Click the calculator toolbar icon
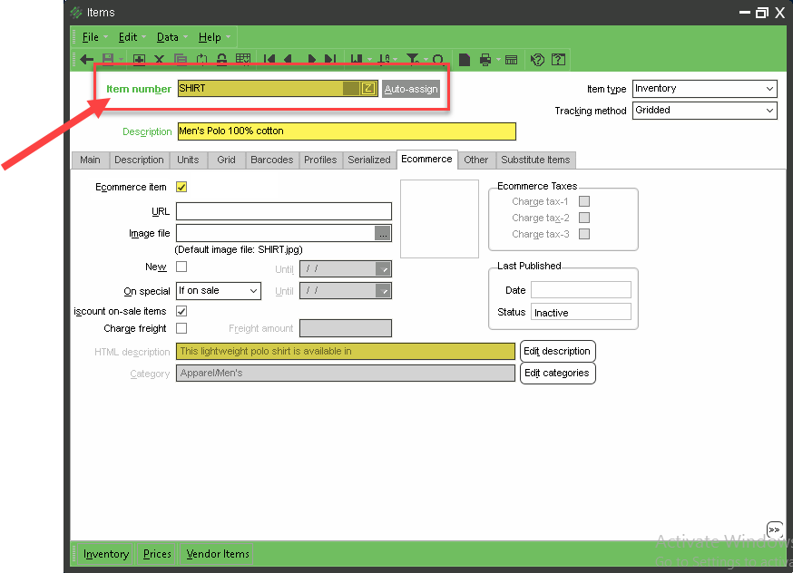 point(512,60)
